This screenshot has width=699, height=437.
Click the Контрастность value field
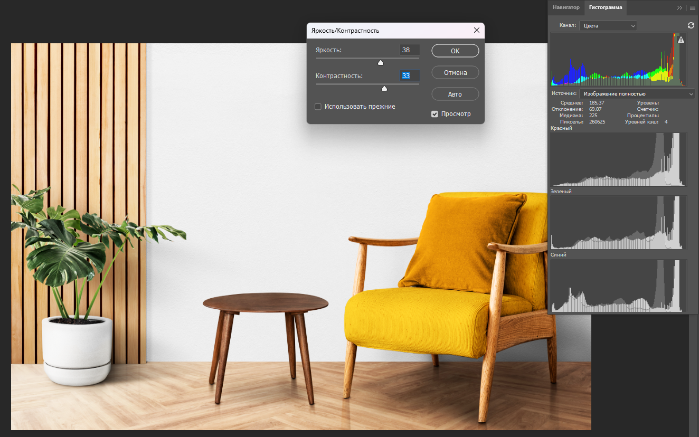pyautogui.click(x=410, y=76)
